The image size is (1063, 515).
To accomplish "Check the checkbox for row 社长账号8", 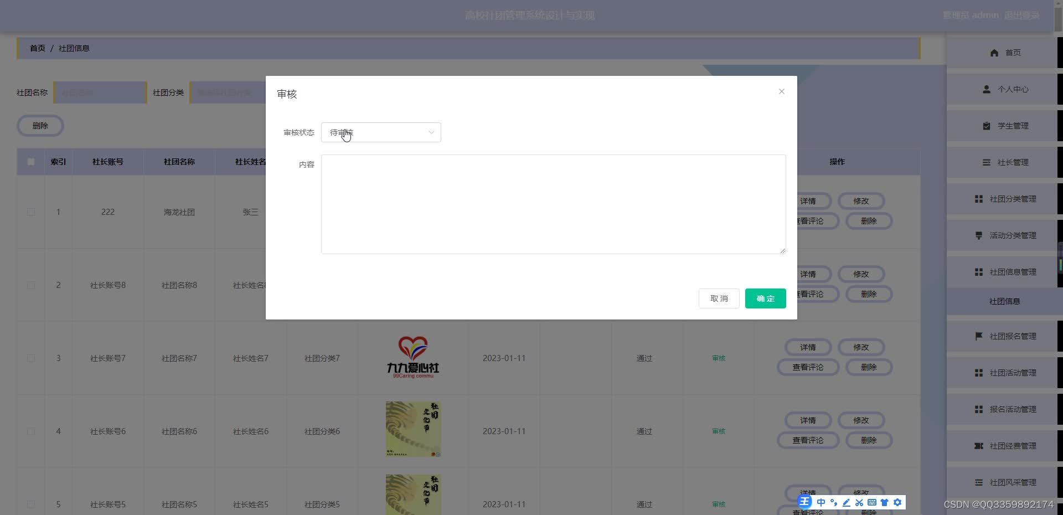I will point(31,285).
